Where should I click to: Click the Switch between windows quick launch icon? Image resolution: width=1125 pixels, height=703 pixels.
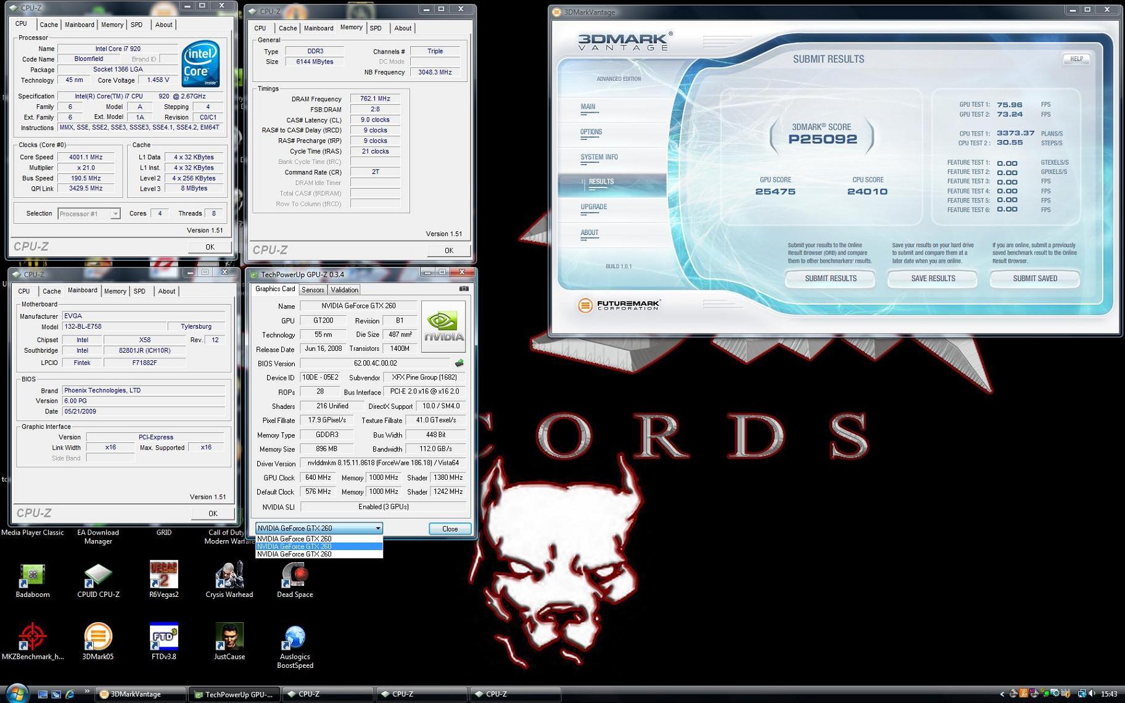pyautogui.click(x=56, y=694)
